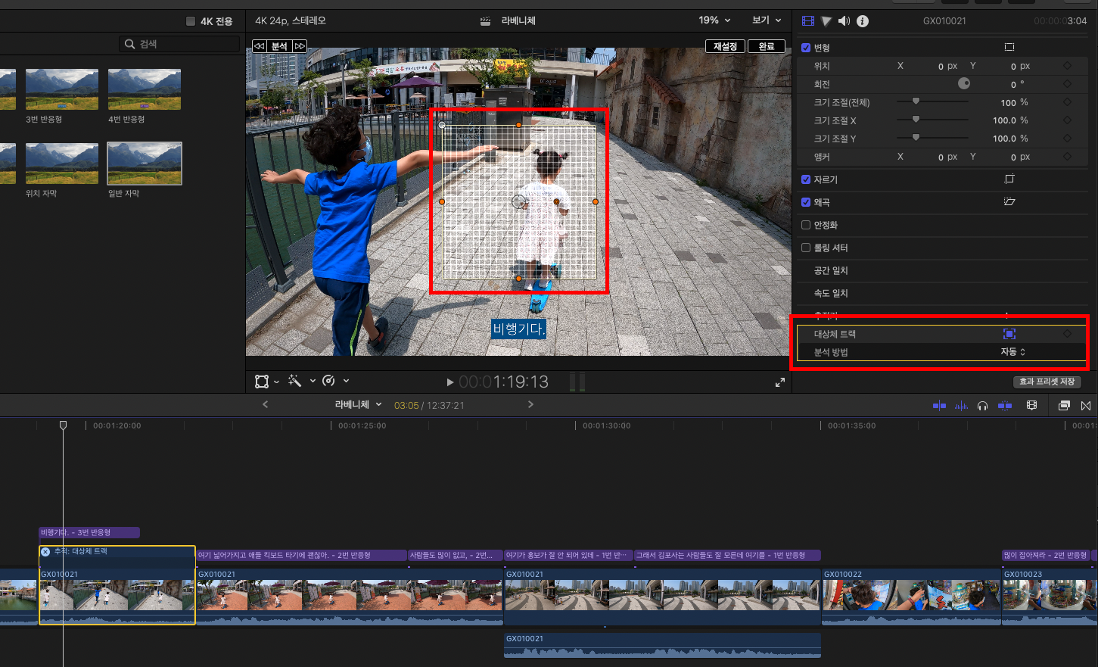This screenshot has height=667, width=1098.
Task: Uncheck the 자르기 (Crop) checkbox
Action: [x=806, y=179]
